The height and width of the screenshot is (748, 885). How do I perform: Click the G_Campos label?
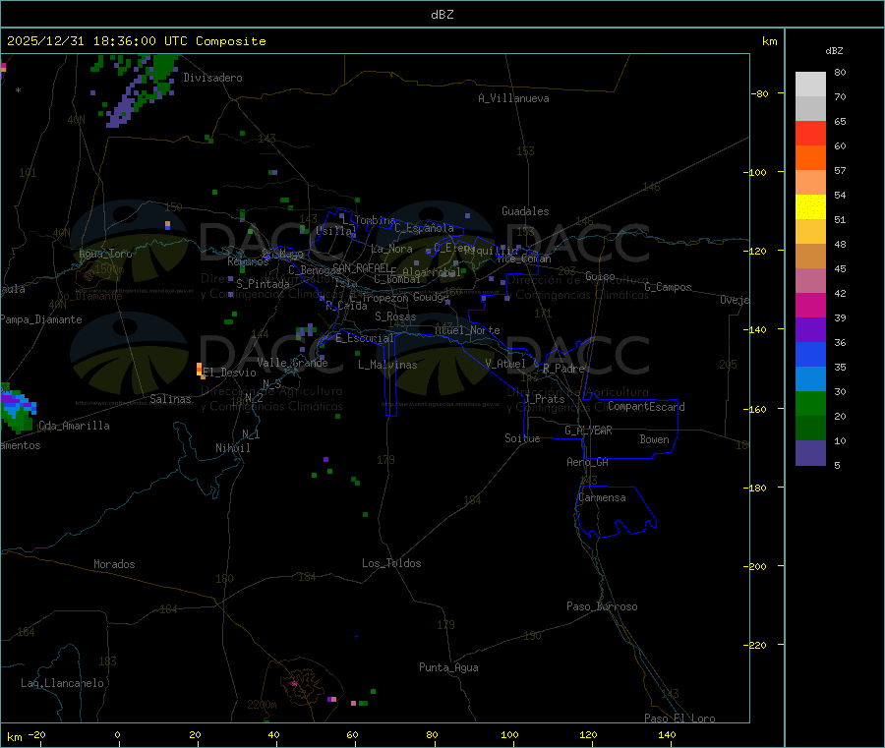(669, 287)
